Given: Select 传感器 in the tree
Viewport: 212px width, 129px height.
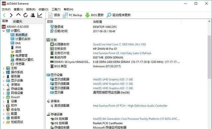Looking at the screenshot, I should click(x=20, y=64).
